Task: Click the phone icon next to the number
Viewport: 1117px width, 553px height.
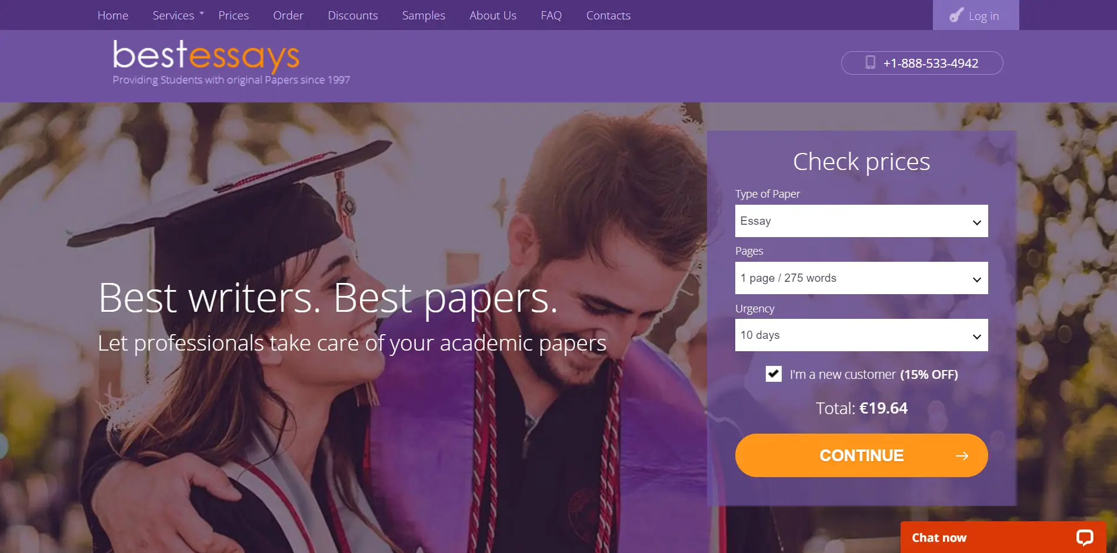Action: [871, 62]
